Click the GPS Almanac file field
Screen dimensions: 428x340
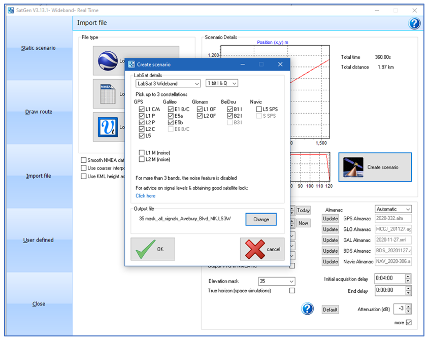click(x=393, y=218)
